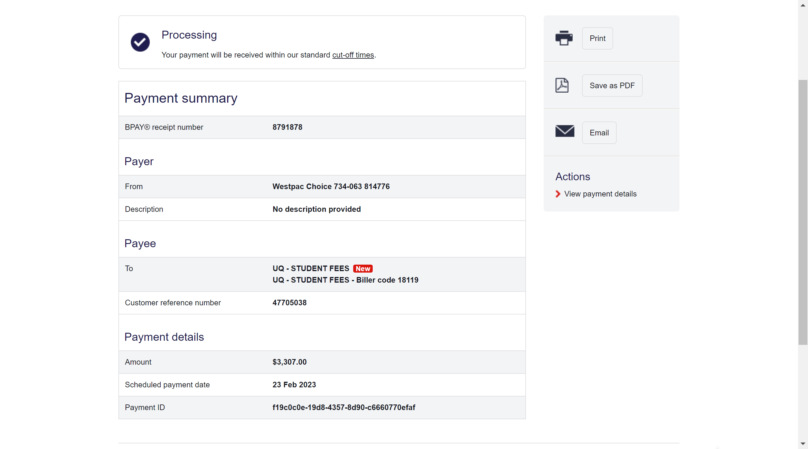Open View payment details link
The width and height of the screenshot is (808, 449).
(600, 194)
